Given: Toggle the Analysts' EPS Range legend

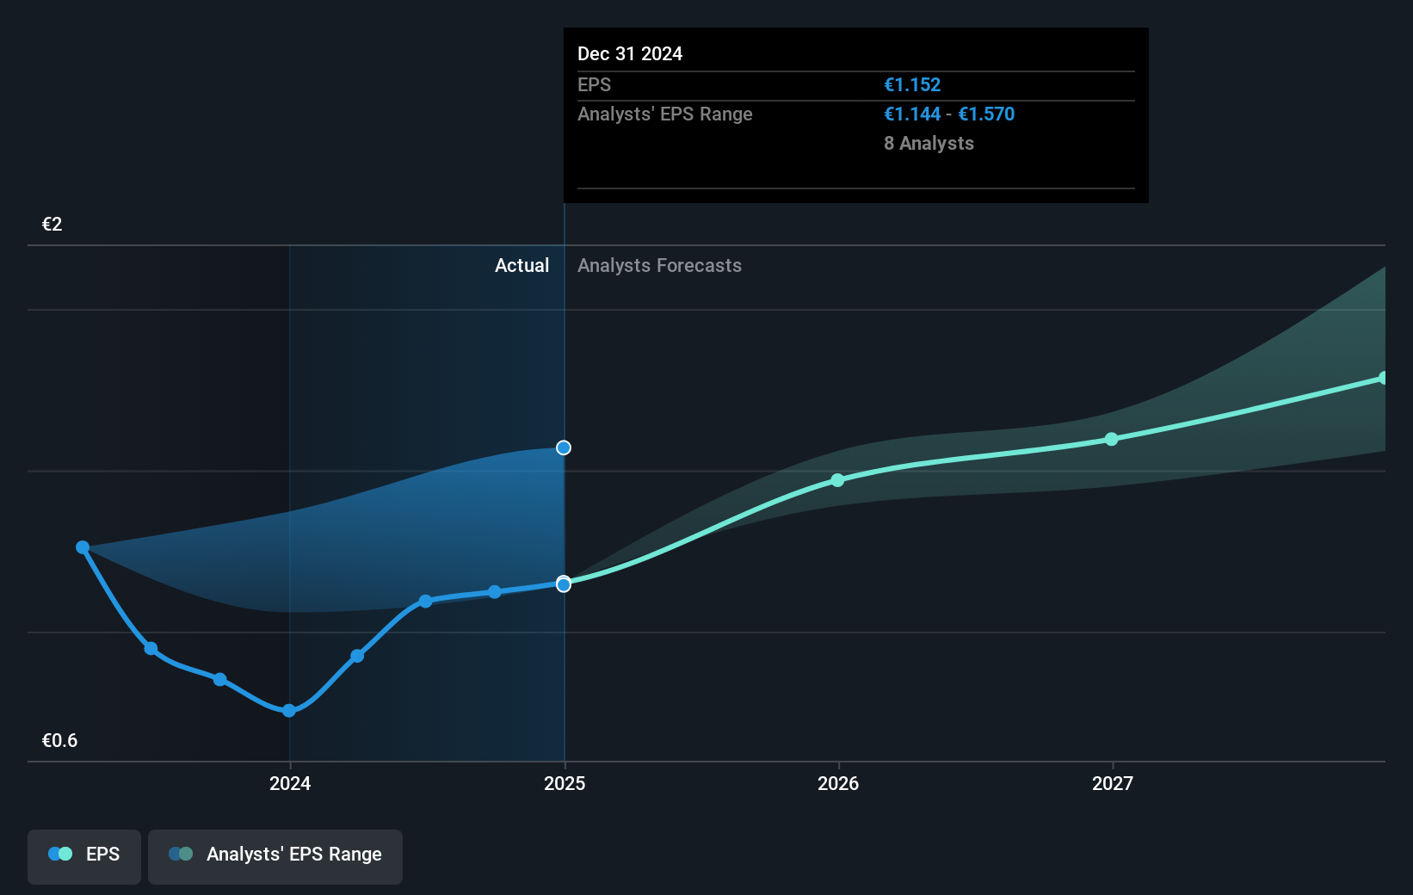Looking at the screenshot, I should [x=275, y=856].
